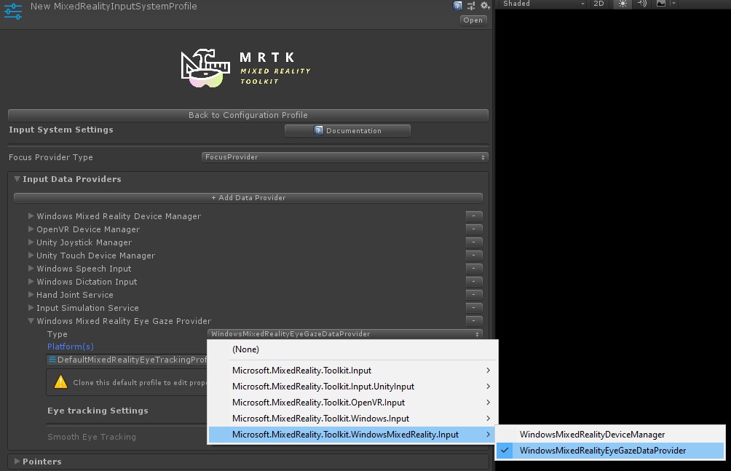Collapse the Input Data Providers section

tap(17, 179)
